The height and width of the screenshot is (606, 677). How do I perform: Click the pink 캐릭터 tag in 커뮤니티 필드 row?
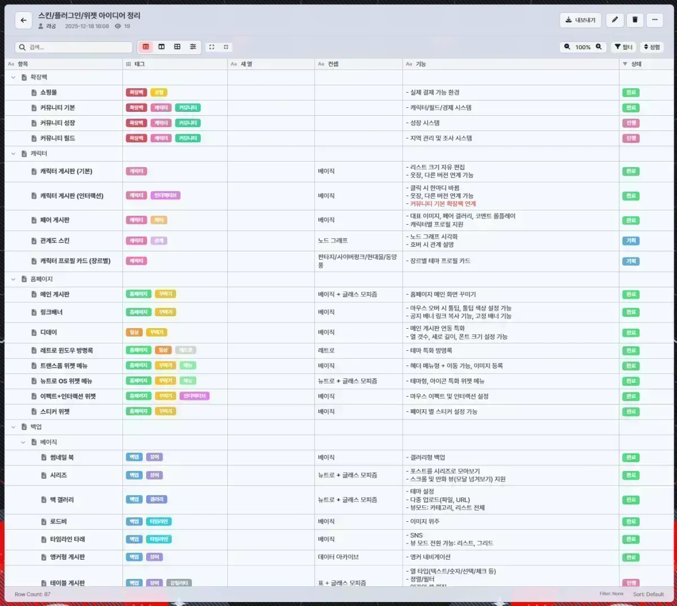(x=161, y=138)
